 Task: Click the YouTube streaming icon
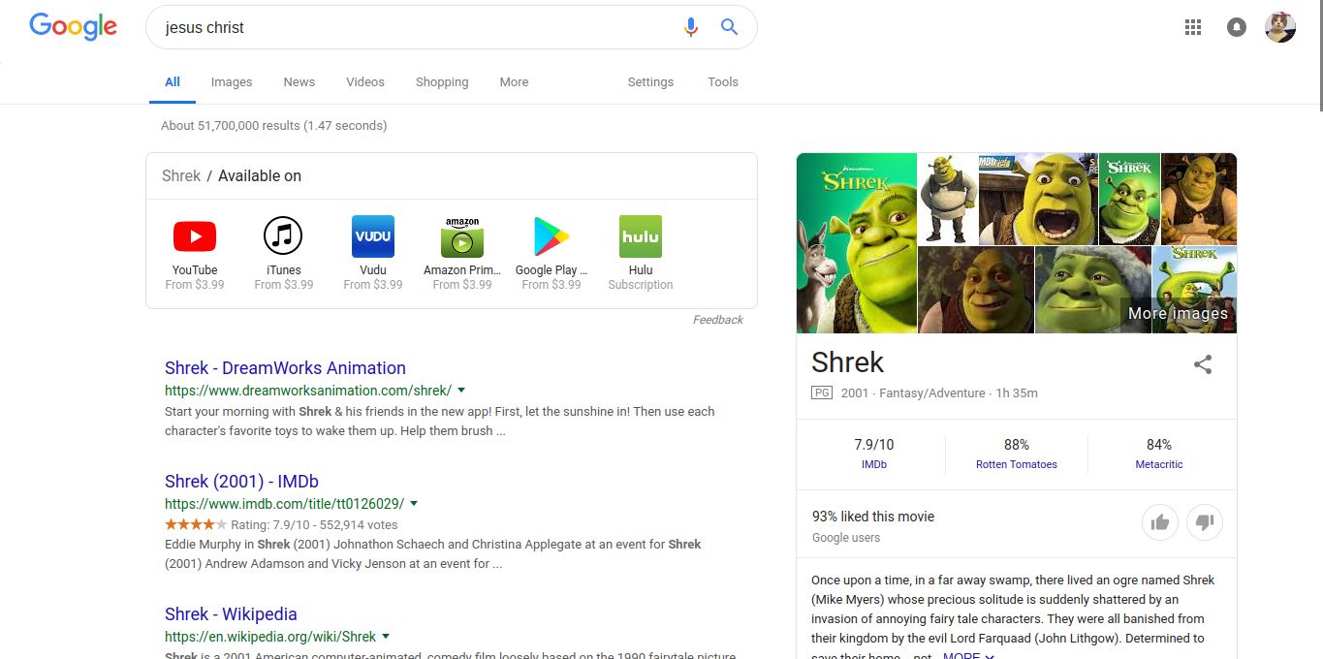pos(194,235)
